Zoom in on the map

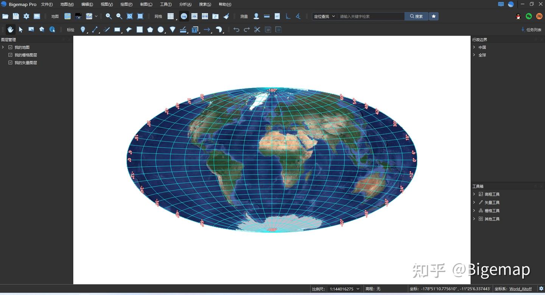point(109,16)
